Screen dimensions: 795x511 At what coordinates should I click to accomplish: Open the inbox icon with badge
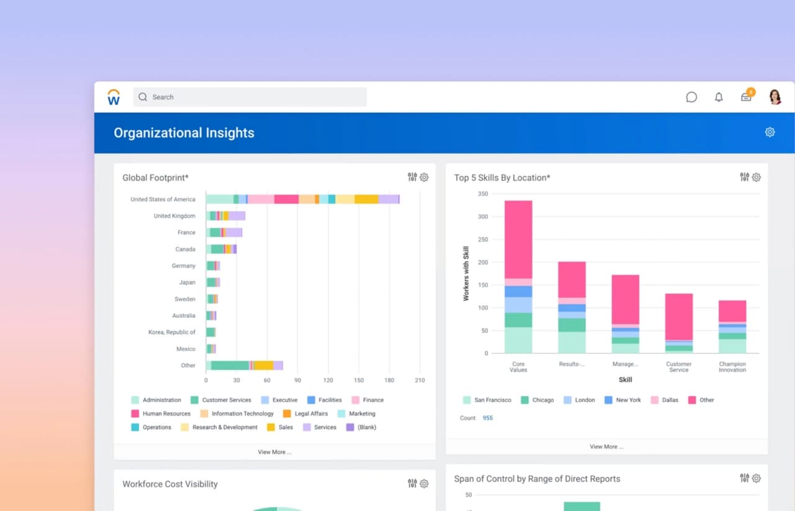747,96
